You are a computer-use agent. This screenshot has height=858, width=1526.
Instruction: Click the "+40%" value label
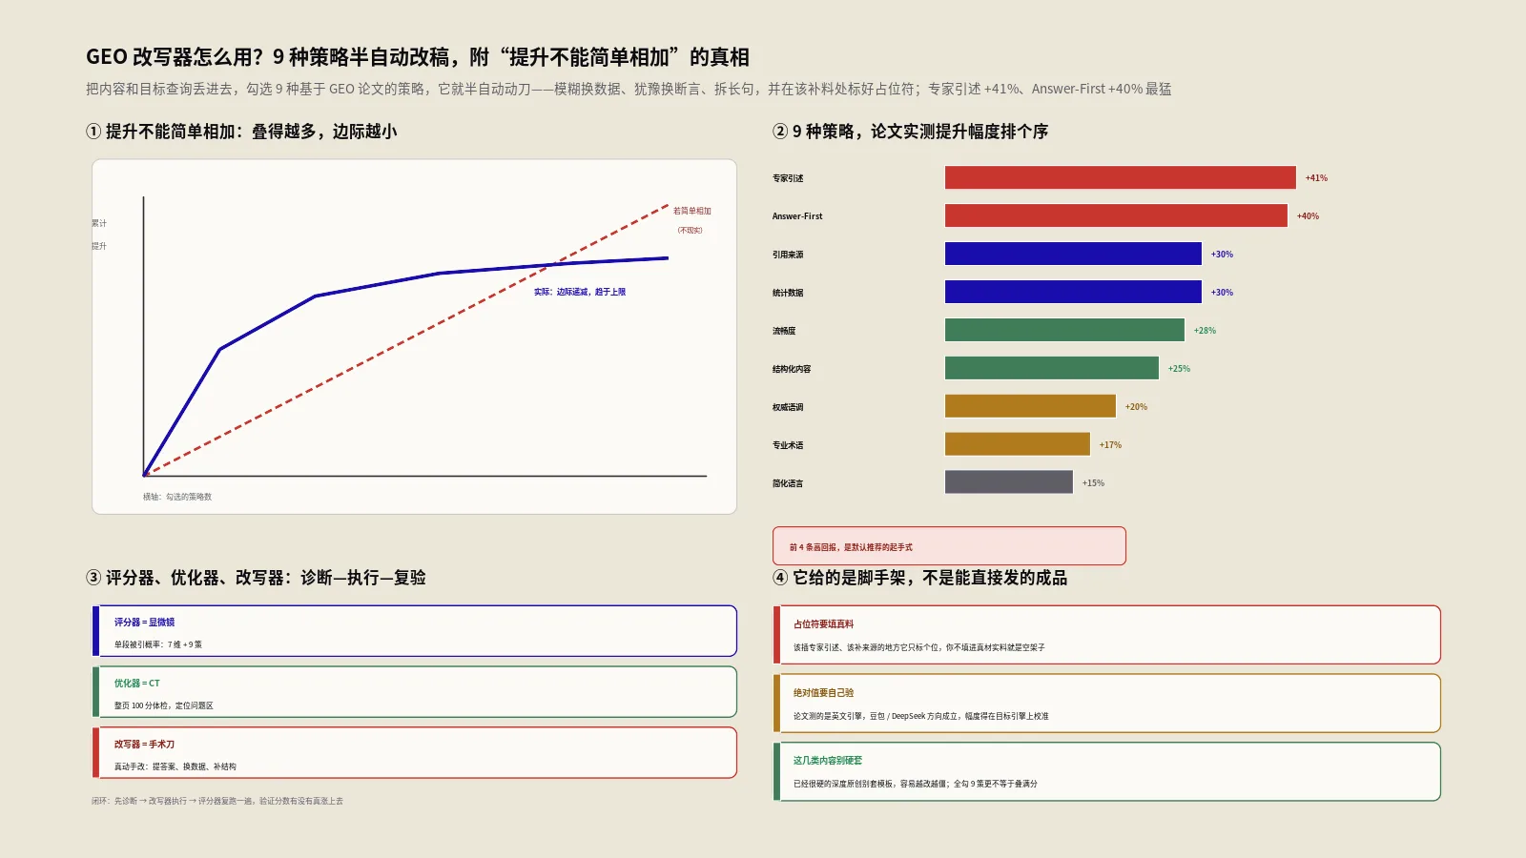[1308, 216]
